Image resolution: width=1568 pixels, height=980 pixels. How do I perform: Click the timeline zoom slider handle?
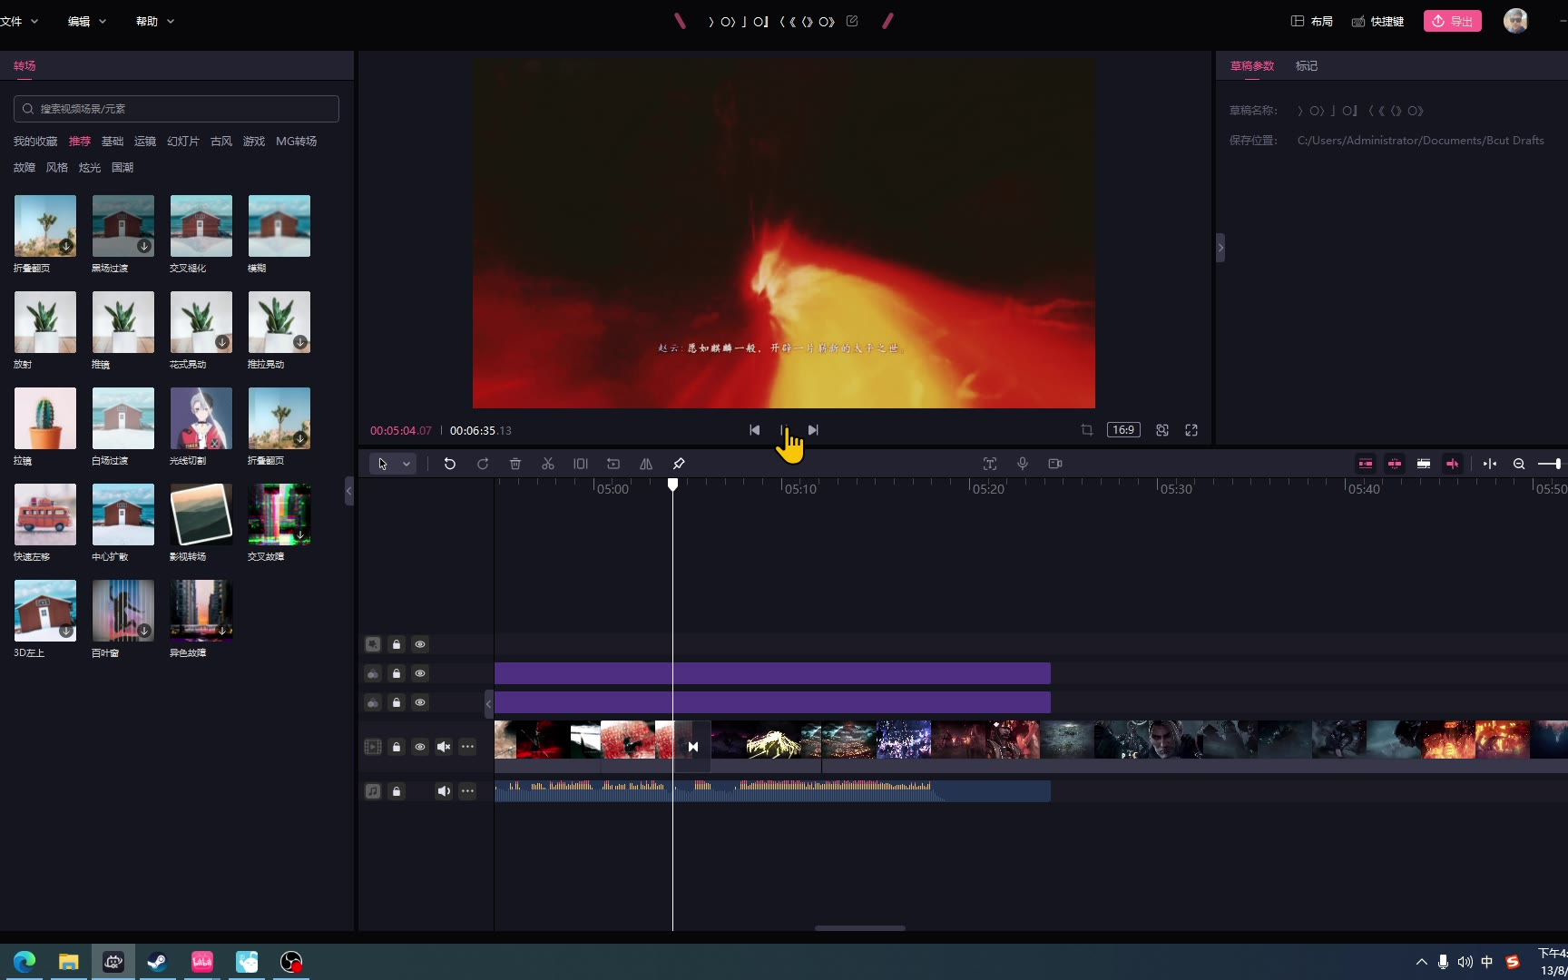(1557, 464)
